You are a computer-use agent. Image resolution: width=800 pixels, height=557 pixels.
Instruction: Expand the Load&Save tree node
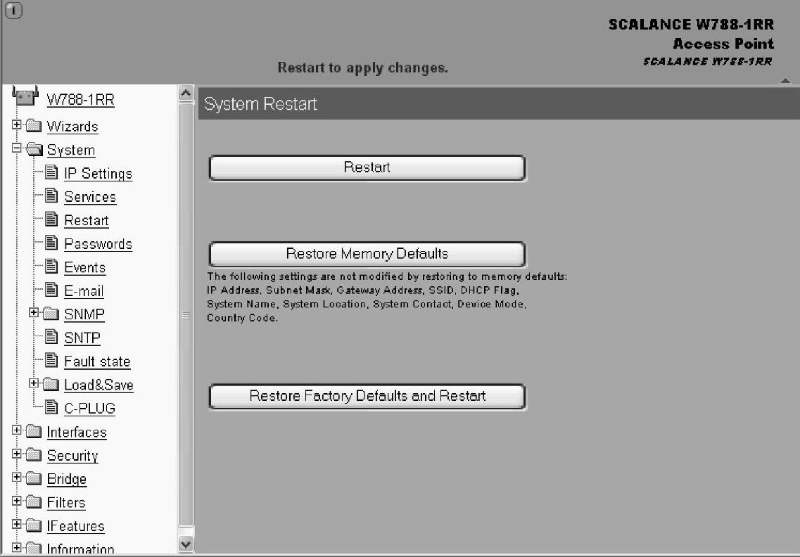click(x=34, y=383)
